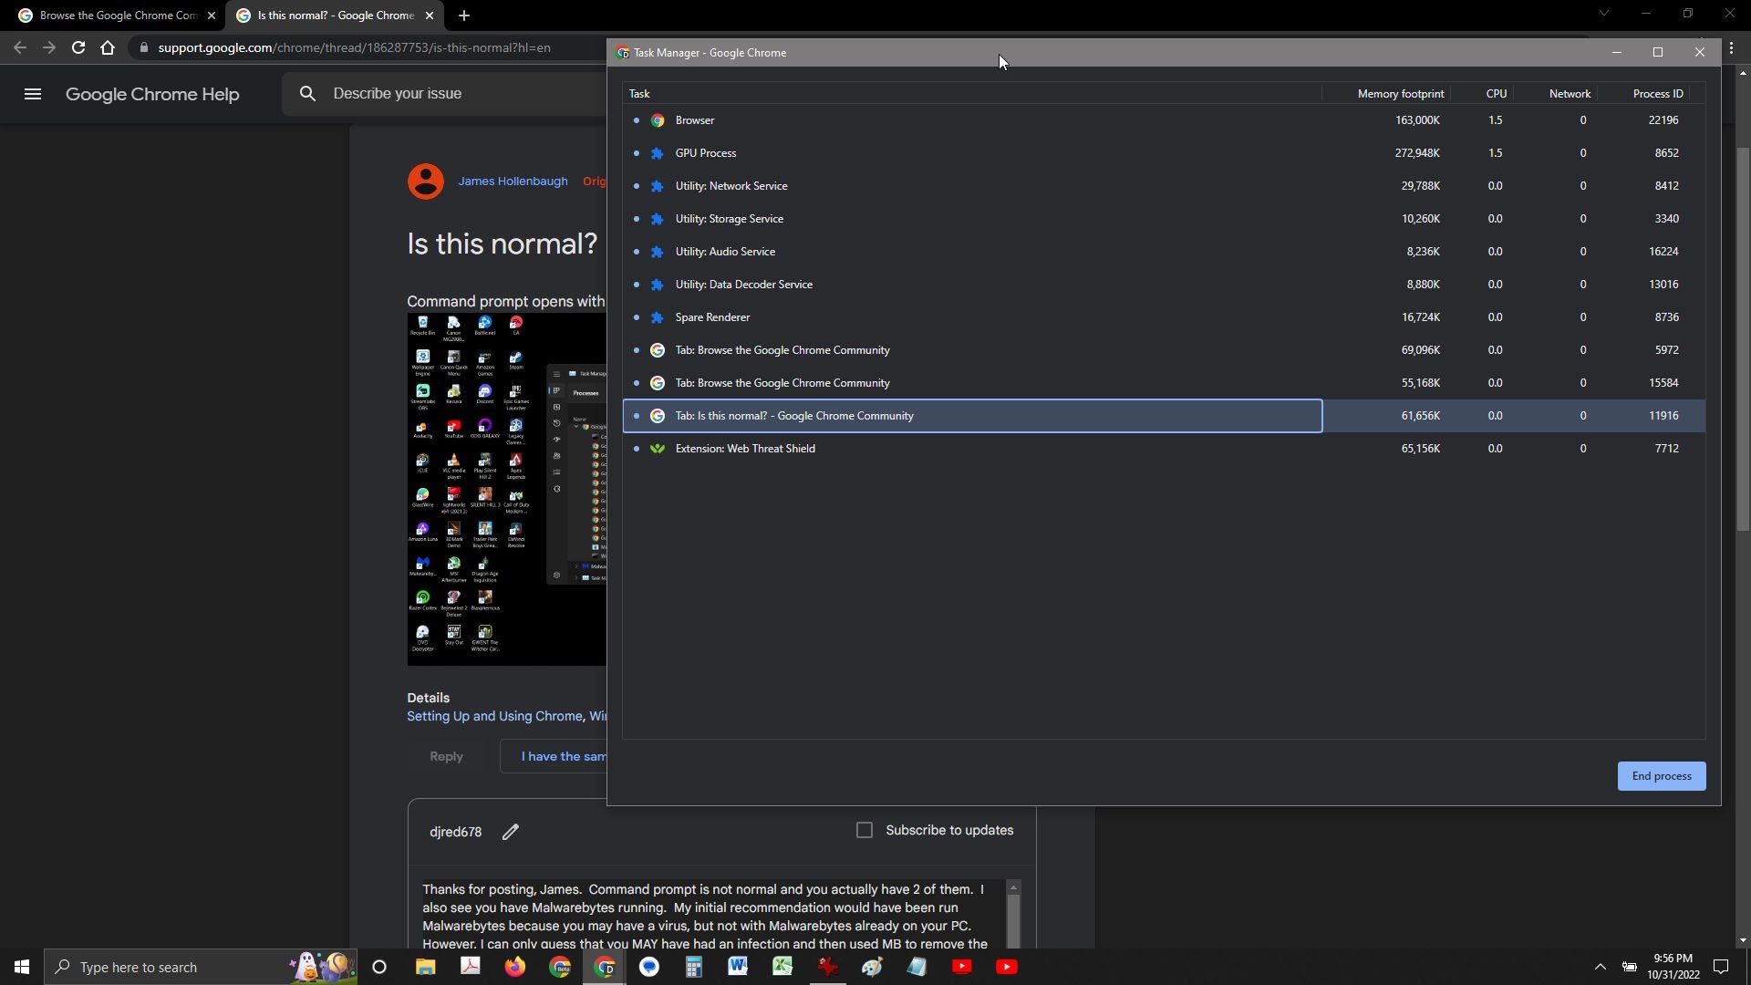Click the magnifier in Describe your issue box
The image size is (1751, 985).
click(x=307, y=93)
